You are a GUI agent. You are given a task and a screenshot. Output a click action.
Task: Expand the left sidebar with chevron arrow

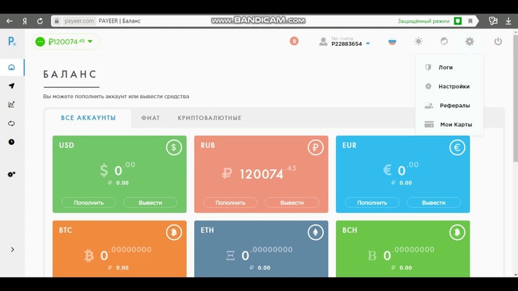(x=12, y=250)
